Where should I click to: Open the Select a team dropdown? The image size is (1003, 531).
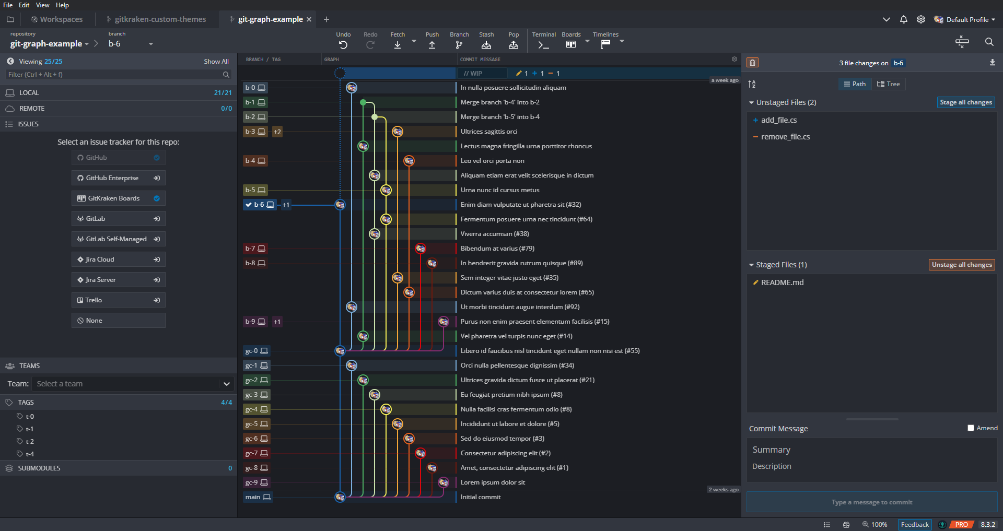133,384
